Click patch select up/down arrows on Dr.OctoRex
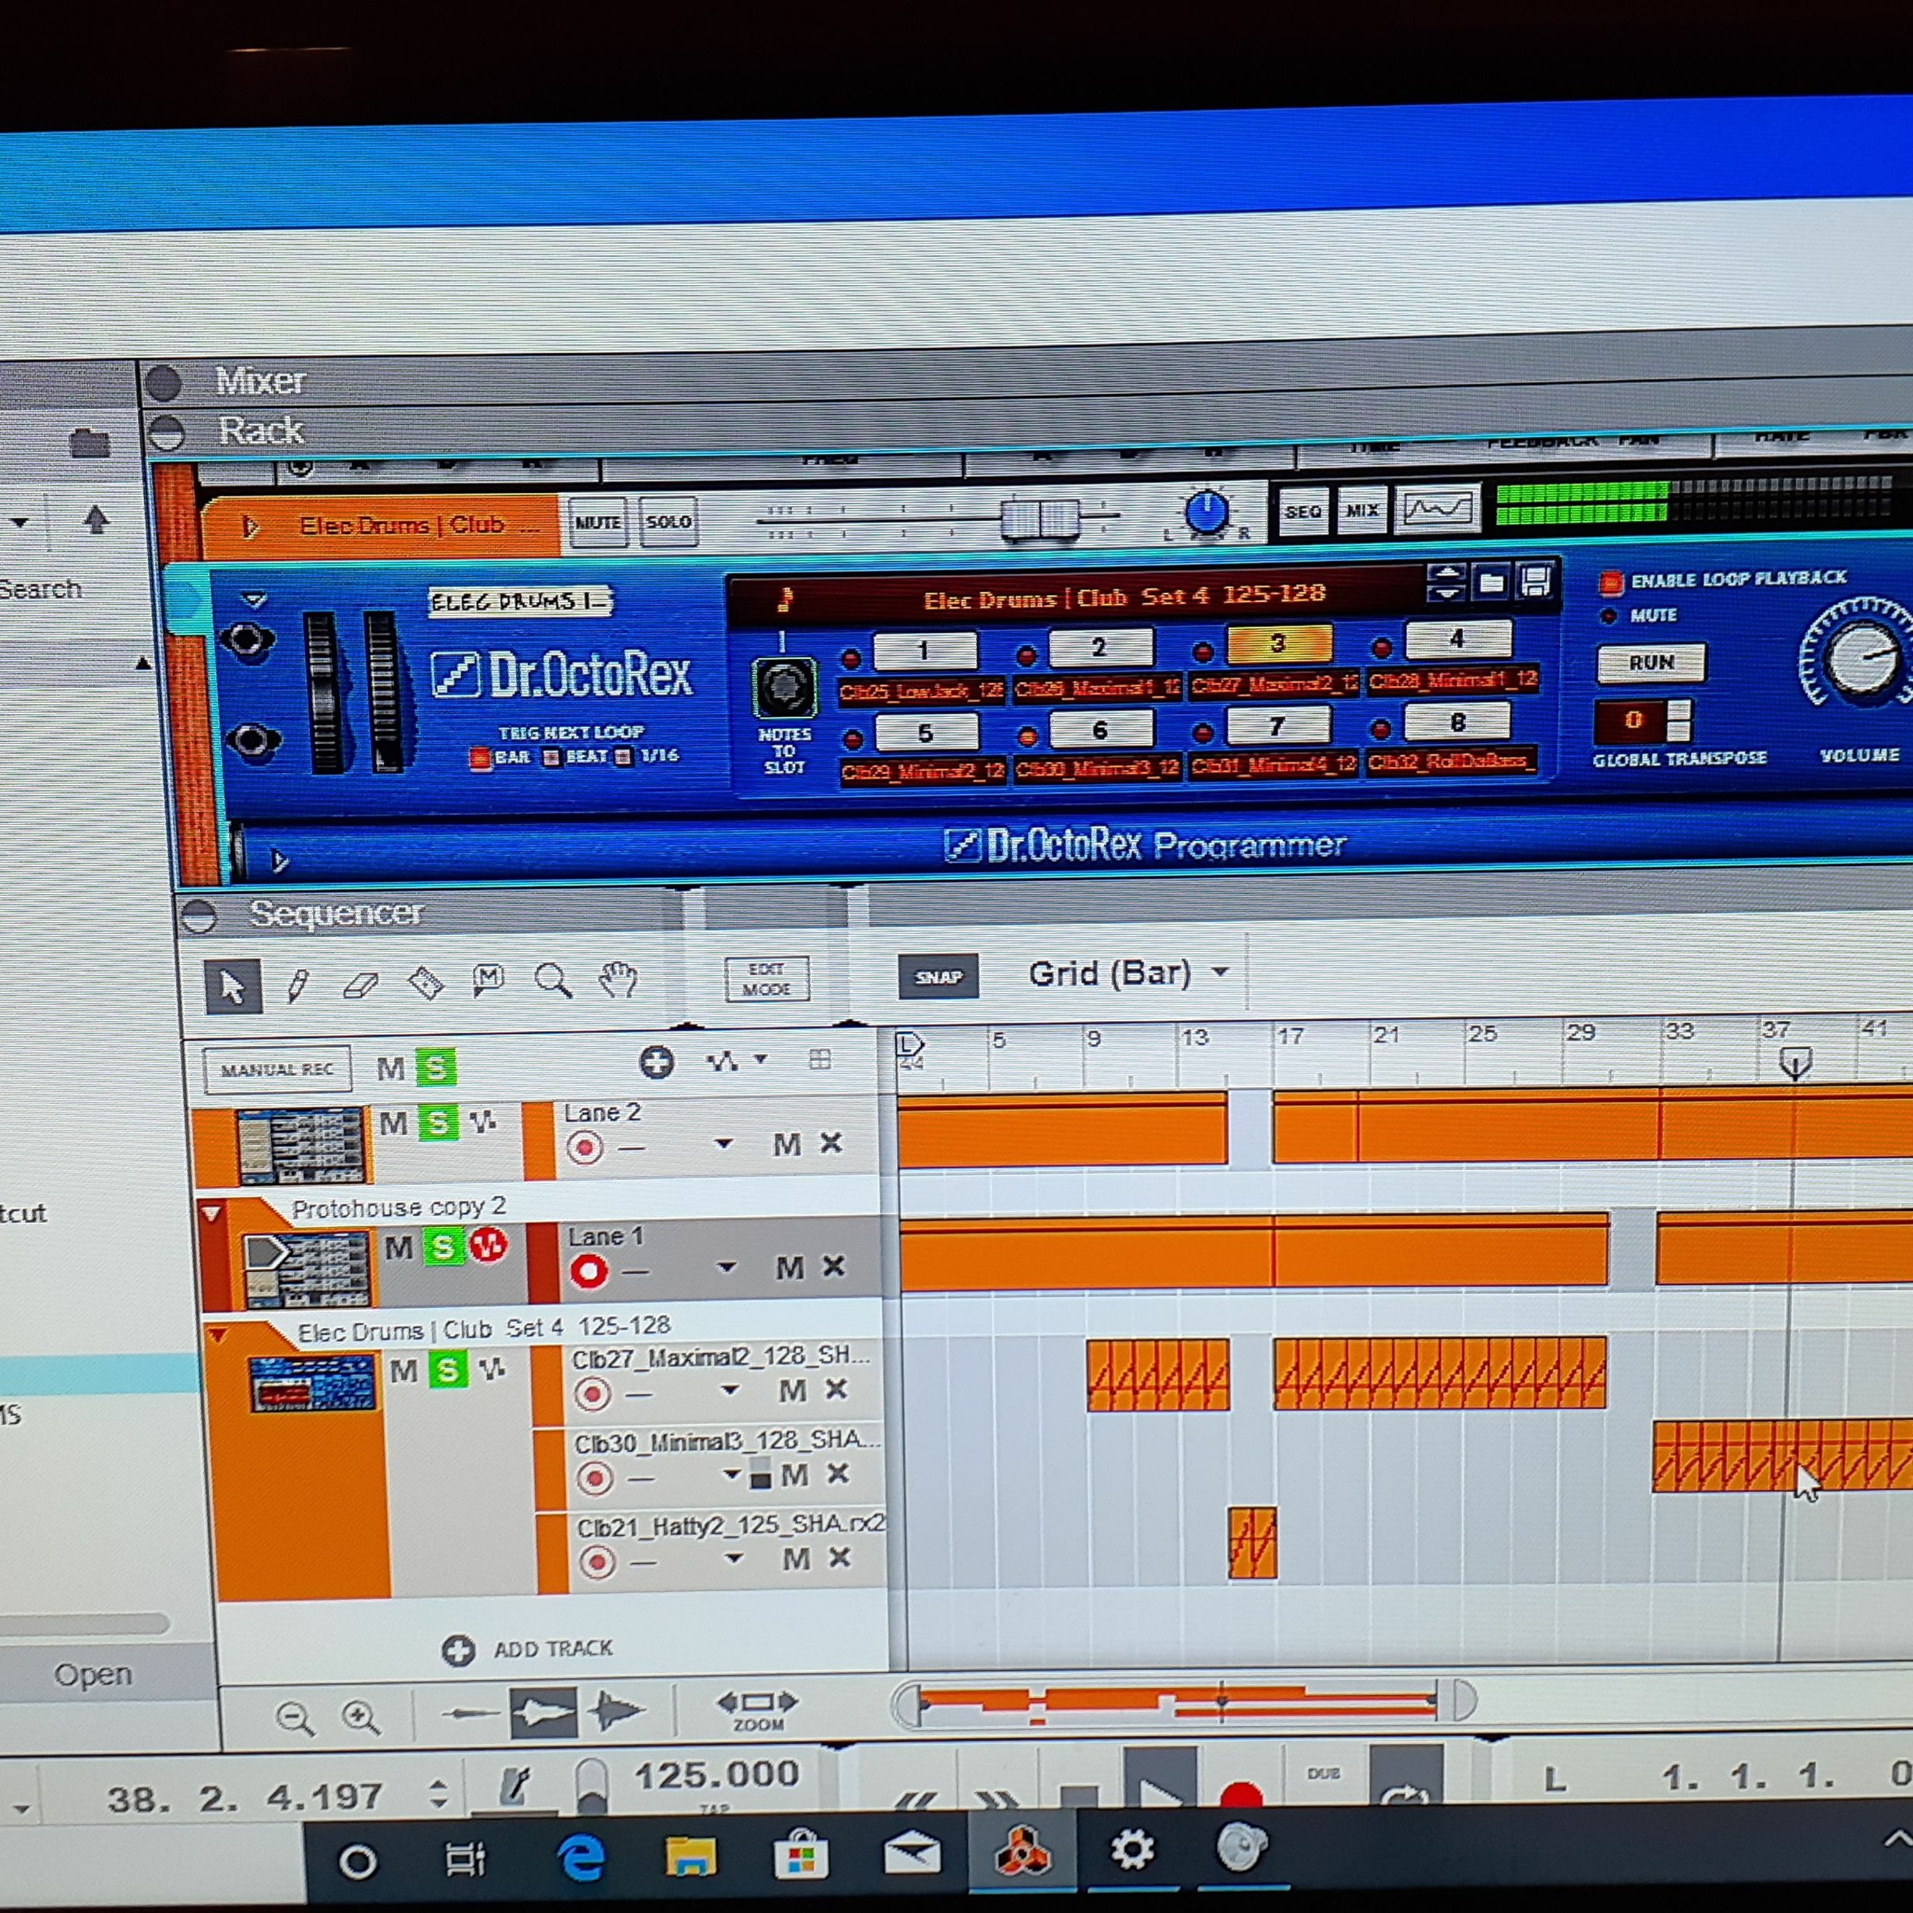This screenshot has height=1913, width=1913. click(1447, 583)
